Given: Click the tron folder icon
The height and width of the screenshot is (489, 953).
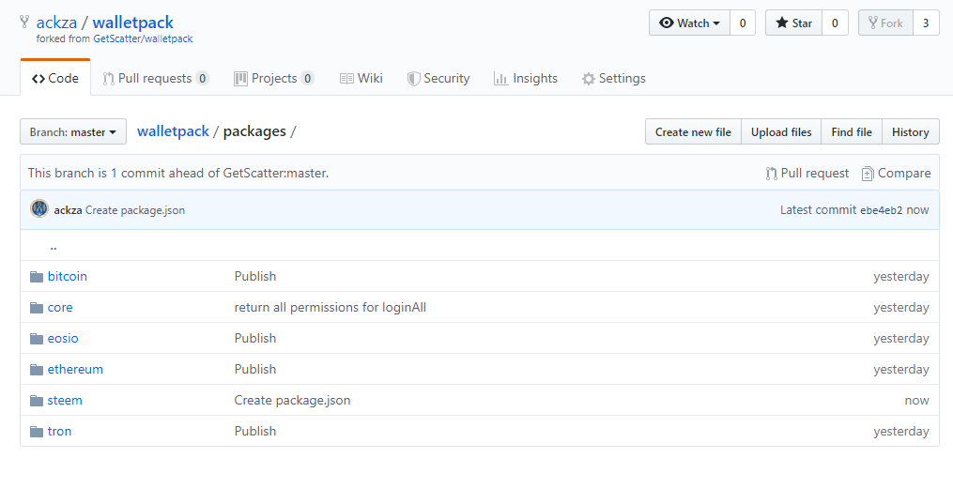Looking at the screenshot, I should click(x=37, y=432).
